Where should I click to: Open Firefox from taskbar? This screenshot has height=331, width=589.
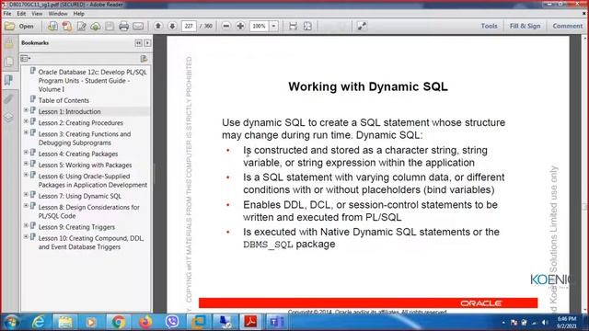pos(145,322)
